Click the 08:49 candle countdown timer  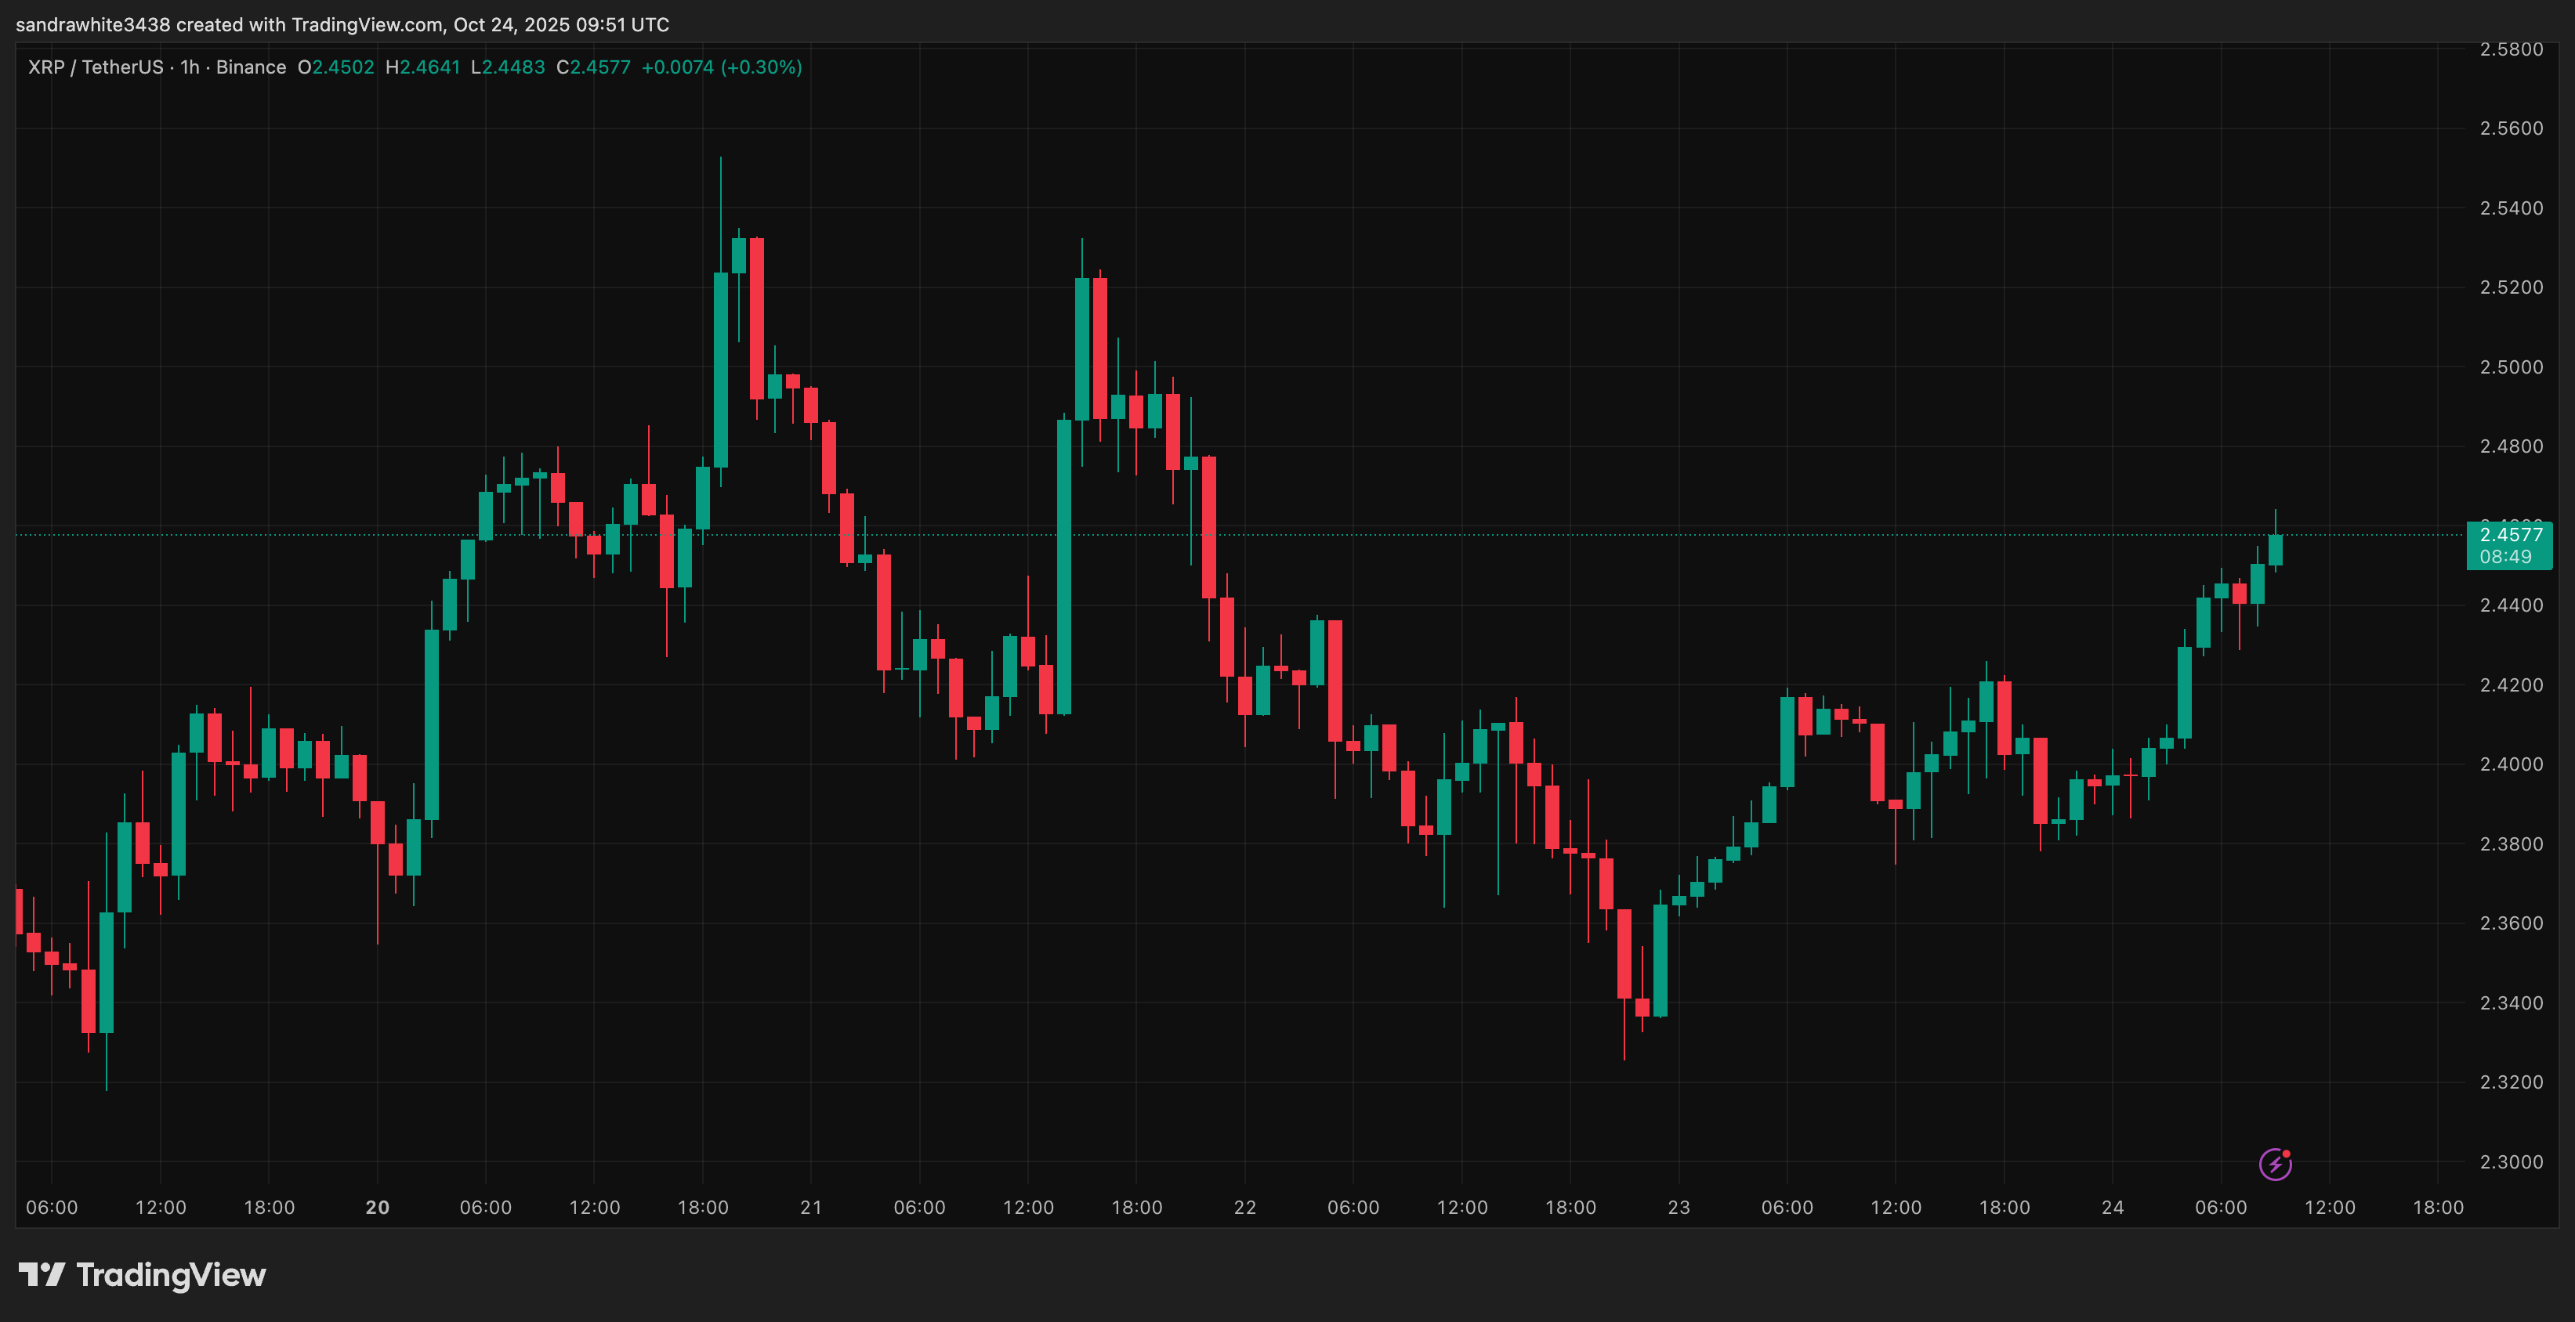coord(2505,557)
